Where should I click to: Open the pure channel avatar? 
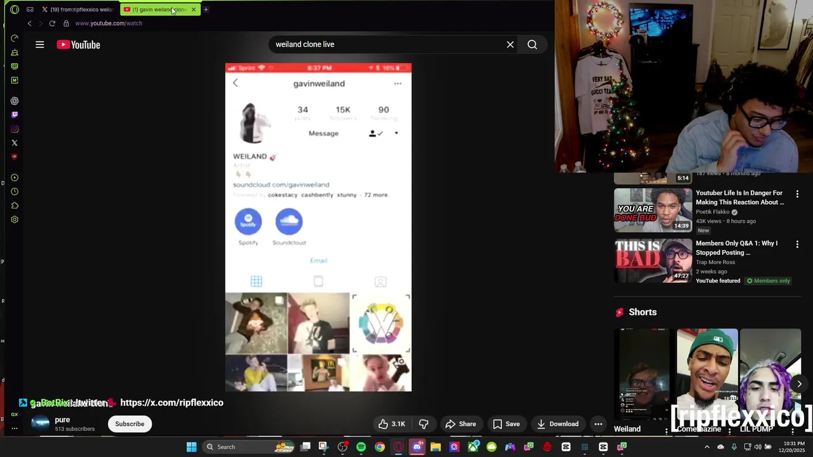[40, 423]
